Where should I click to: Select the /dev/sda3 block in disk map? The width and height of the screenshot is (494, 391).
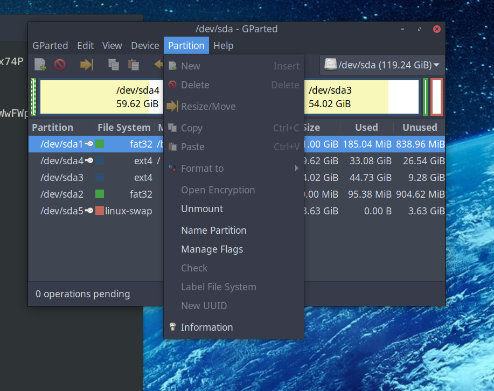coord(361,97)
